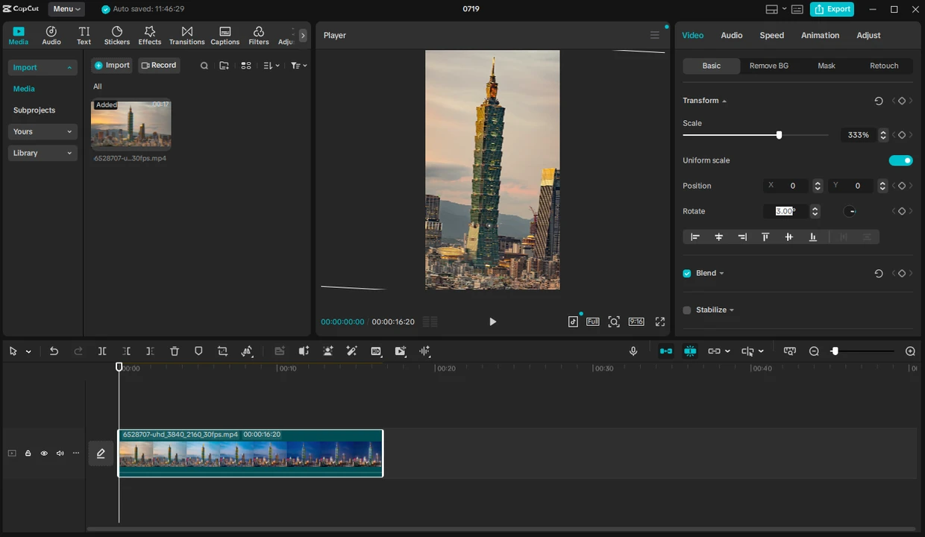Viewport: 925px width, 537px height.
Task: Click the Record button
Action: pos(159,66)
